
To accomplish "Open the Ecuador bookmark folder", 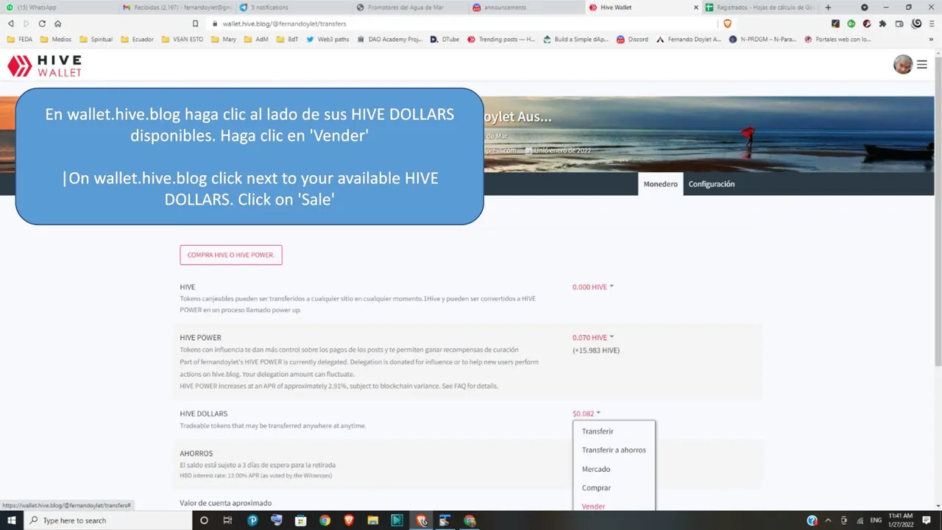I will [137, 39].
